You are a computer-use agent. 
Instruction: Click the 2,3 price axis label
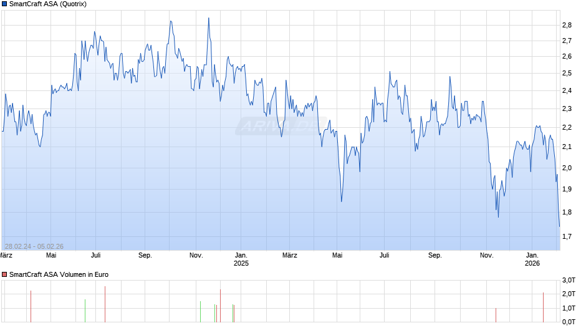(567, 109)
